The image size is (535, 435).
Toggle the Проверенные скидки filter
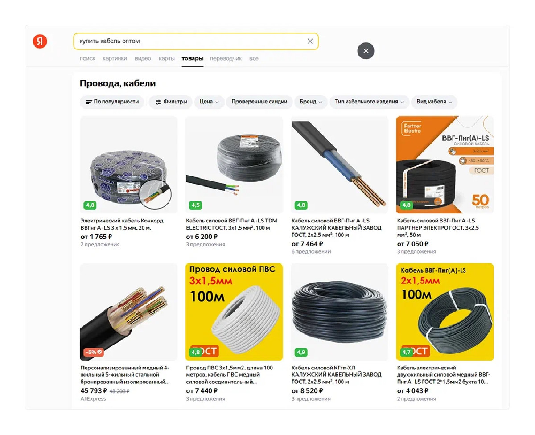(x=259, y=102)
